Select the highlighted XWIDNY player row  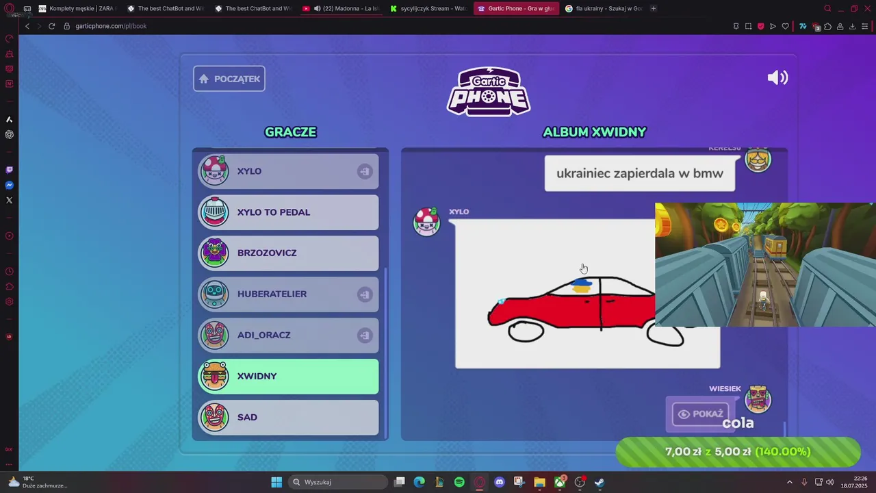(288, 377)
